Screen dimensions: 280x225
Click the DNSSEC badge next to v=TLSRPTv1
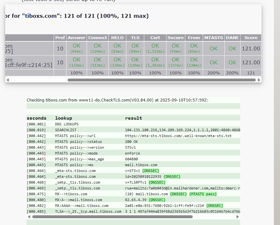click(157, 183)
